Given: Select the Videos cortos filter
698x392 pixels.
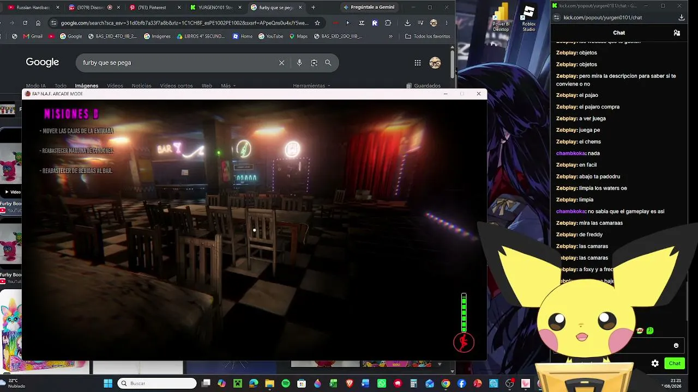Looking at the screenshot, I should pyautogui.click(x=176, y=86).
